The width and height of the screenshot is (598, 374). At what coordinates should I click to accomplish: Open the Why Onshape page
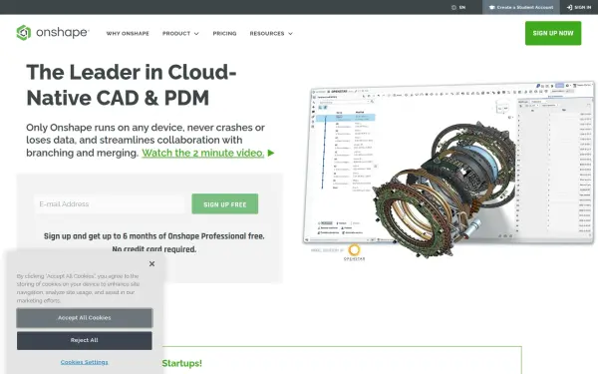[x=128, y=34]
